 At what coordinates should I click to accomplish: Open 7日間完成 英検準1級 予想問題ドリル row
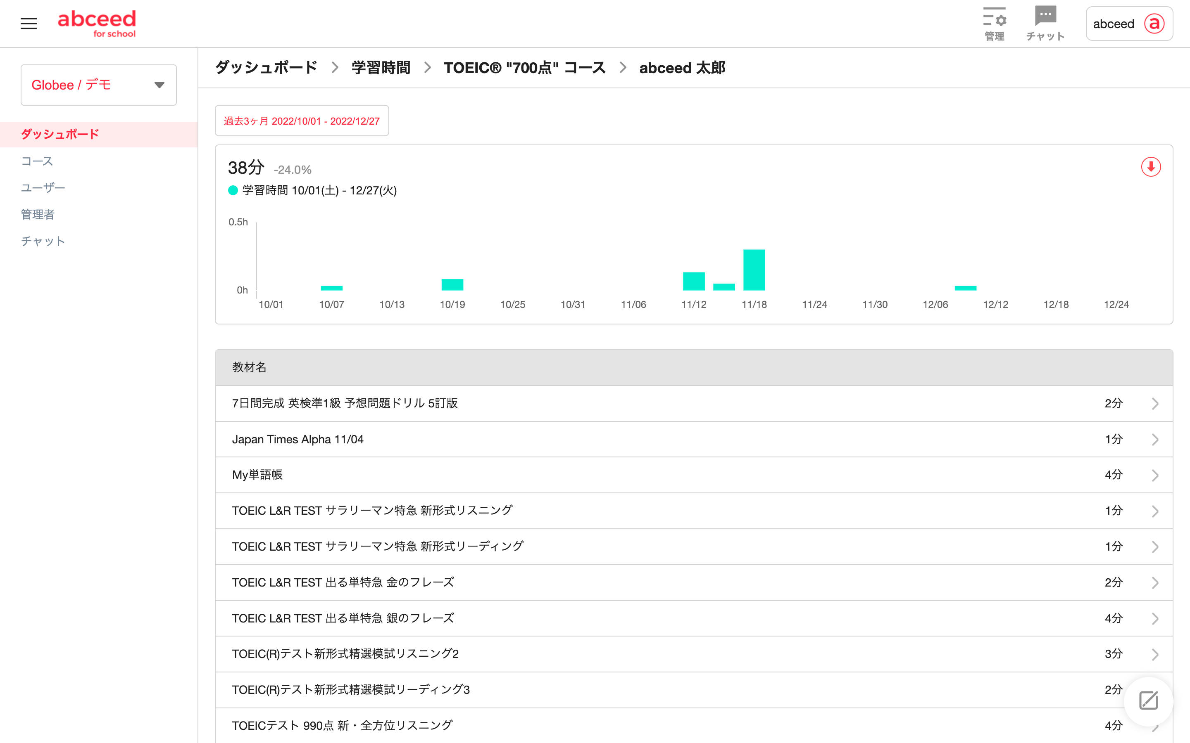pos(344,403)
